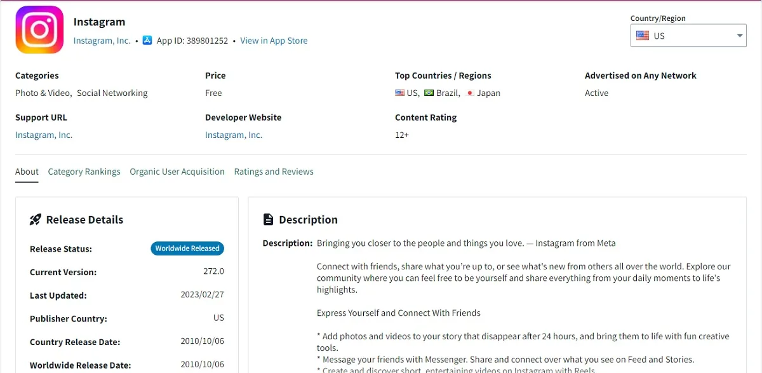Click the rocket icon beside Release Details
Viewport: 762px width, 373px height.
pyautogui.click(x=36, y=220)
